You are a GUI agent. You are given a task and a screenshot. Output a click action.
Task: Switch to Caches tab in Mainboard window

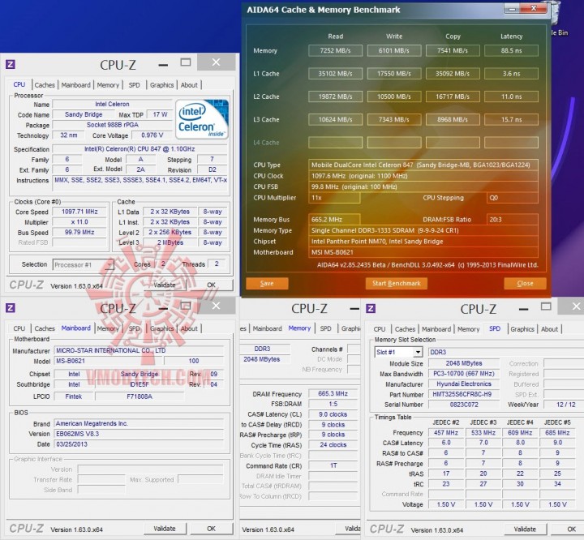45,328
